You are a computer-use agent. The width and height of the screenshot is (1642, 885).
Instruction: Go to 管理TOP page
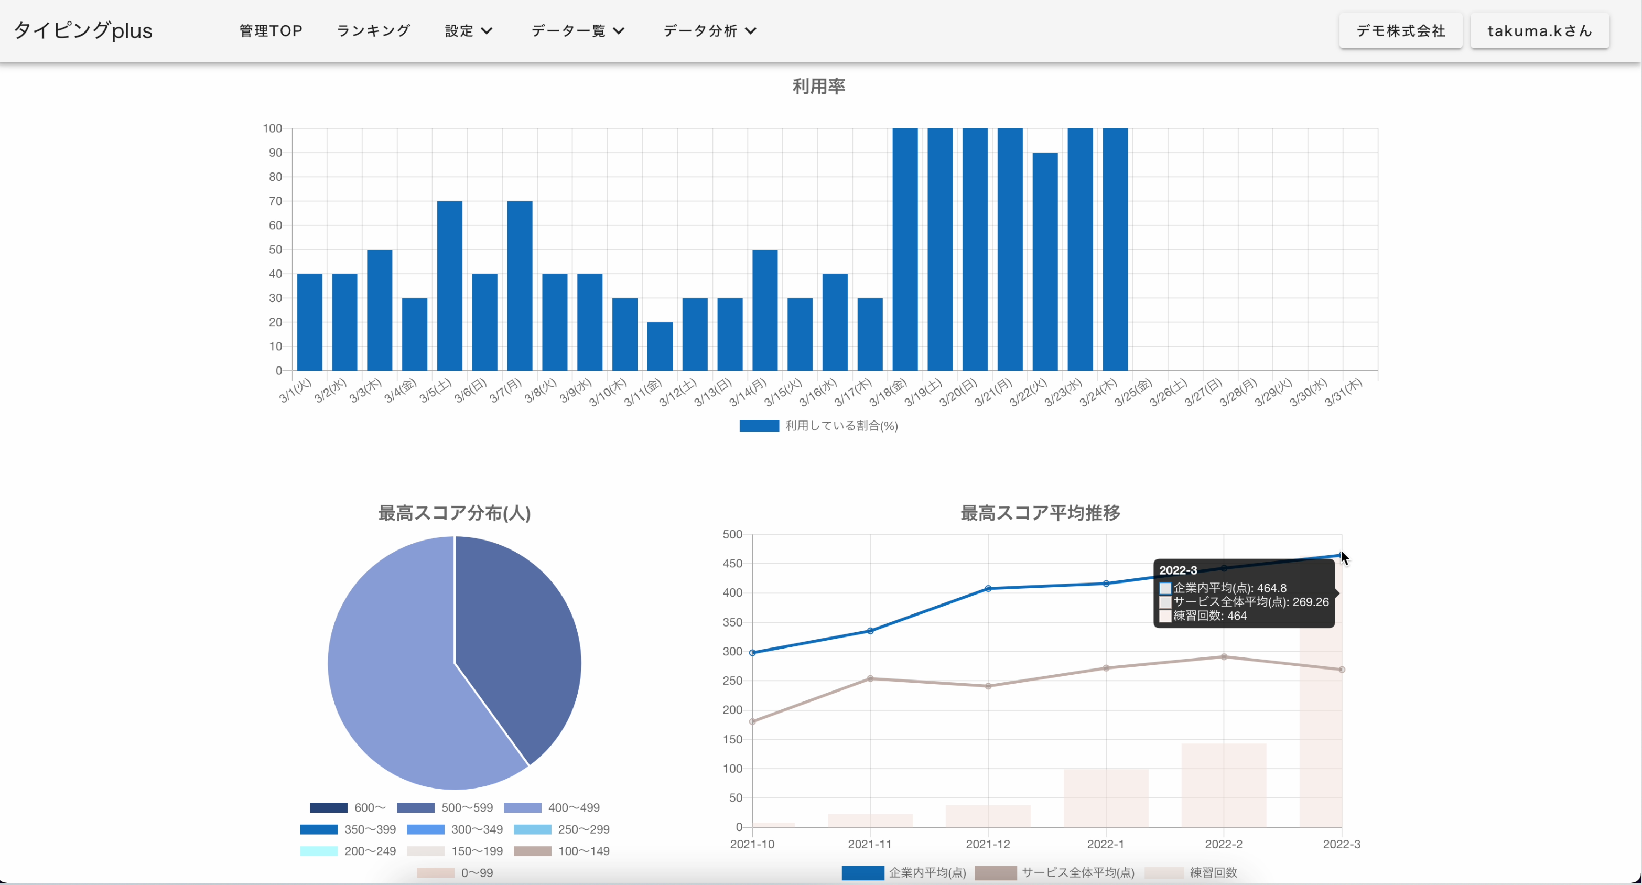click(271, 30)
